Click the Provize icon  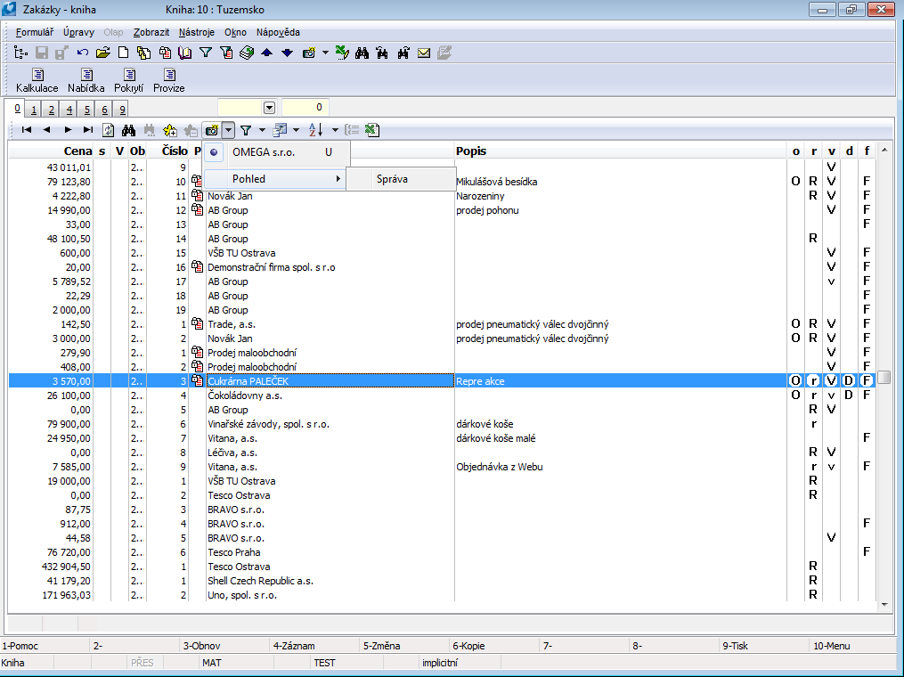(x=168, y=76)
